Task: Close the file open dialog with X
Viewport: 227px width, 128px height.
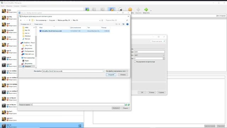Action: pyautogui.click(x=128, y=16)
